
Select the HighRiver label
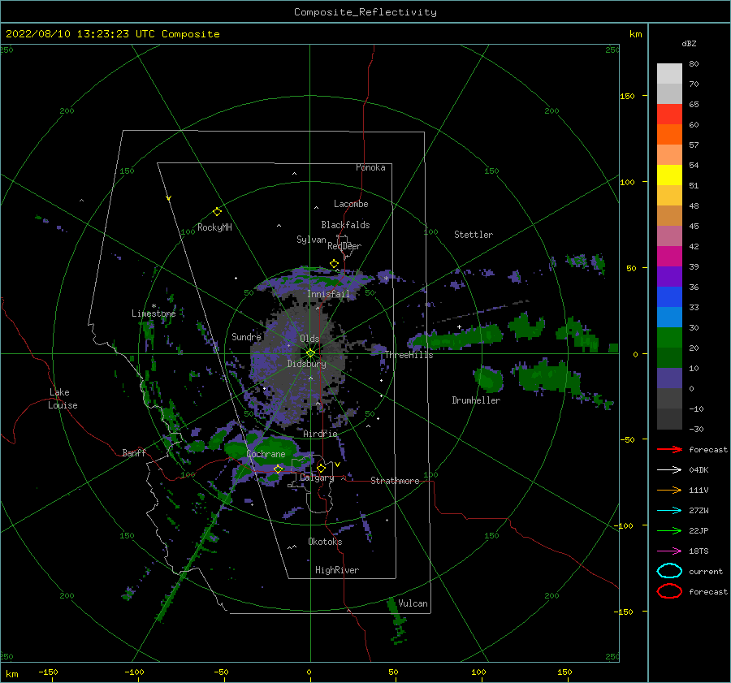(337, 570)
